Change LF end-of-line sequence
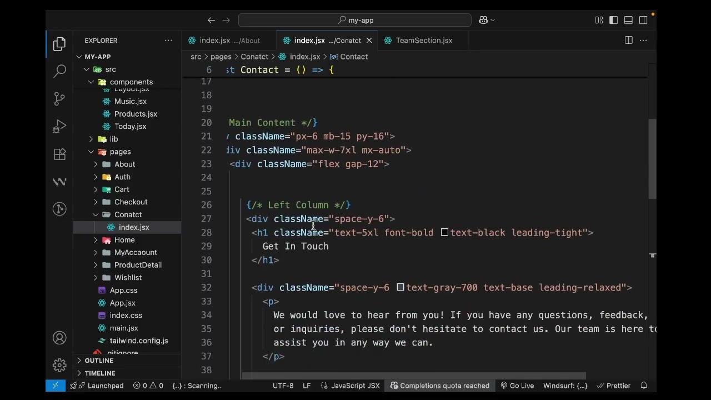The width and height of the screenshot is (711, 400). [307, 386]
